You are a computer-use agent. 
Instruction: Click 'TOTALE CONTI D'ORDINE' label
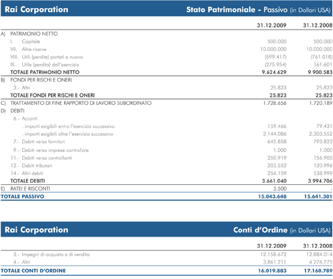[33, 271]
